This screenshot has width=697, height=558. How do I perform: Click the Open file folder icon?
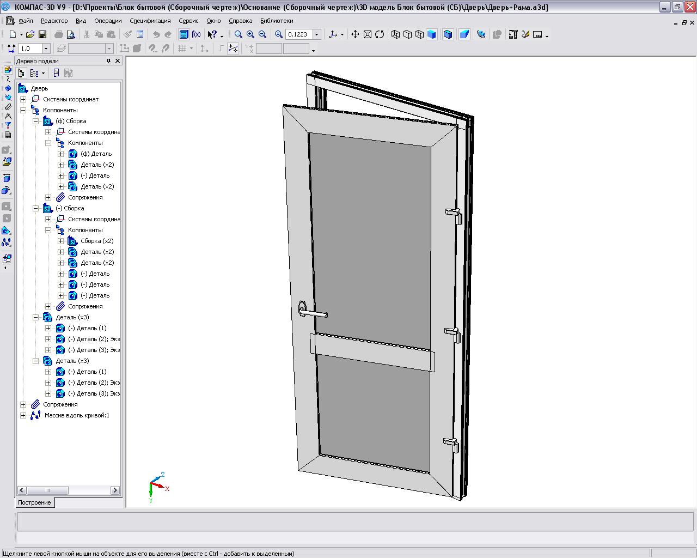30,34
